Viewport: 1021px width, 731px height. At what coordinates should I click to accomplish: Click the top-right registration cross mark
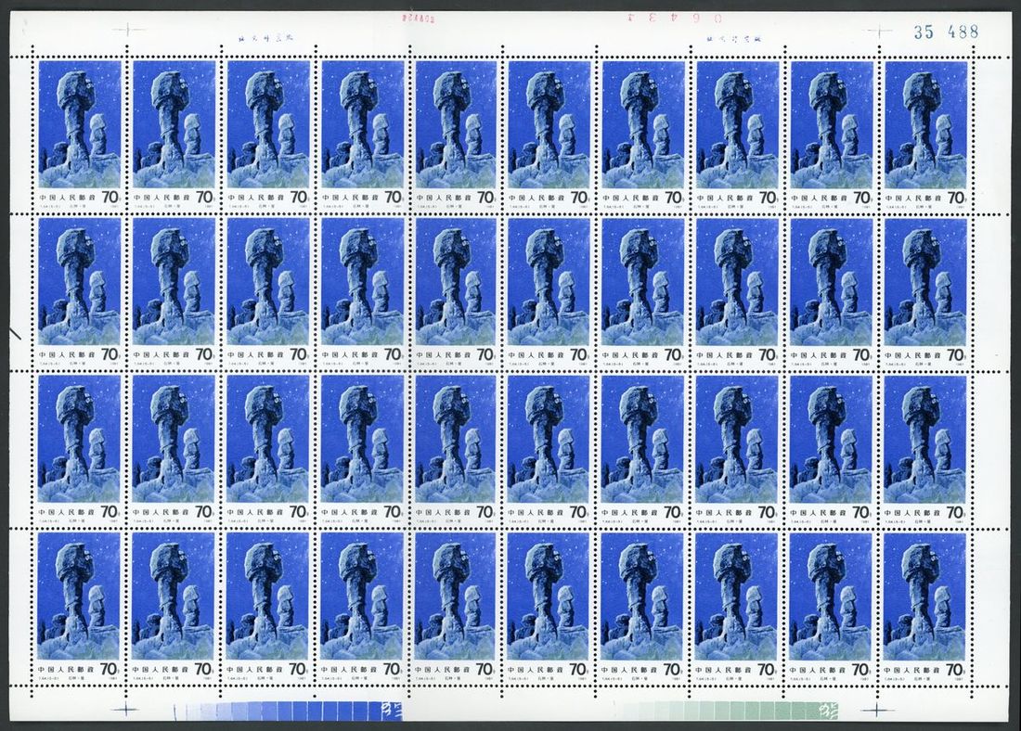coord(878,31)
